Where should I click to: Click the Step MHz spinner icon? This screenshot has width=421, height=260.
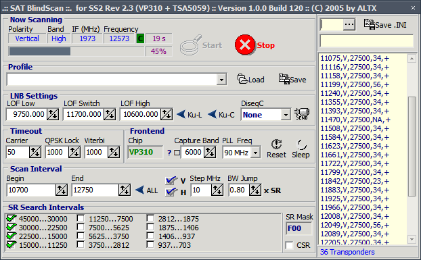[217, 190]
